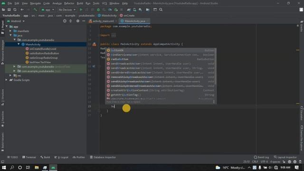This screenshot has height=171, width=304.
Task: Open the Event Log
Action: tap(261, 157)
